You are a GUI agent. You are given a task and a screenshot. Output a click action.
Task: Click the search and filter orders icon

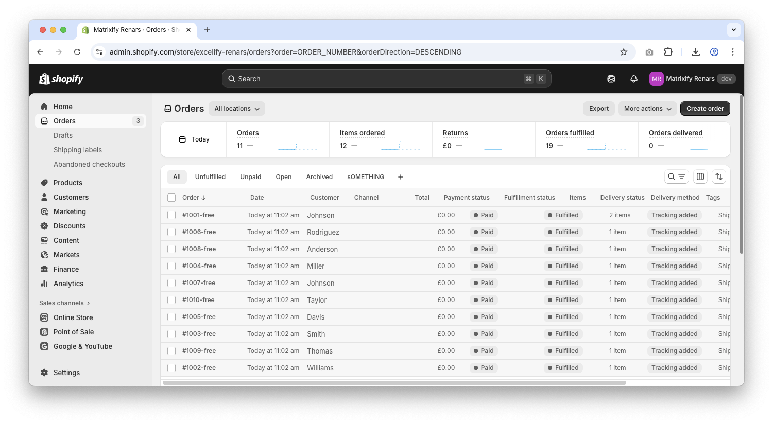coord(677,176)
